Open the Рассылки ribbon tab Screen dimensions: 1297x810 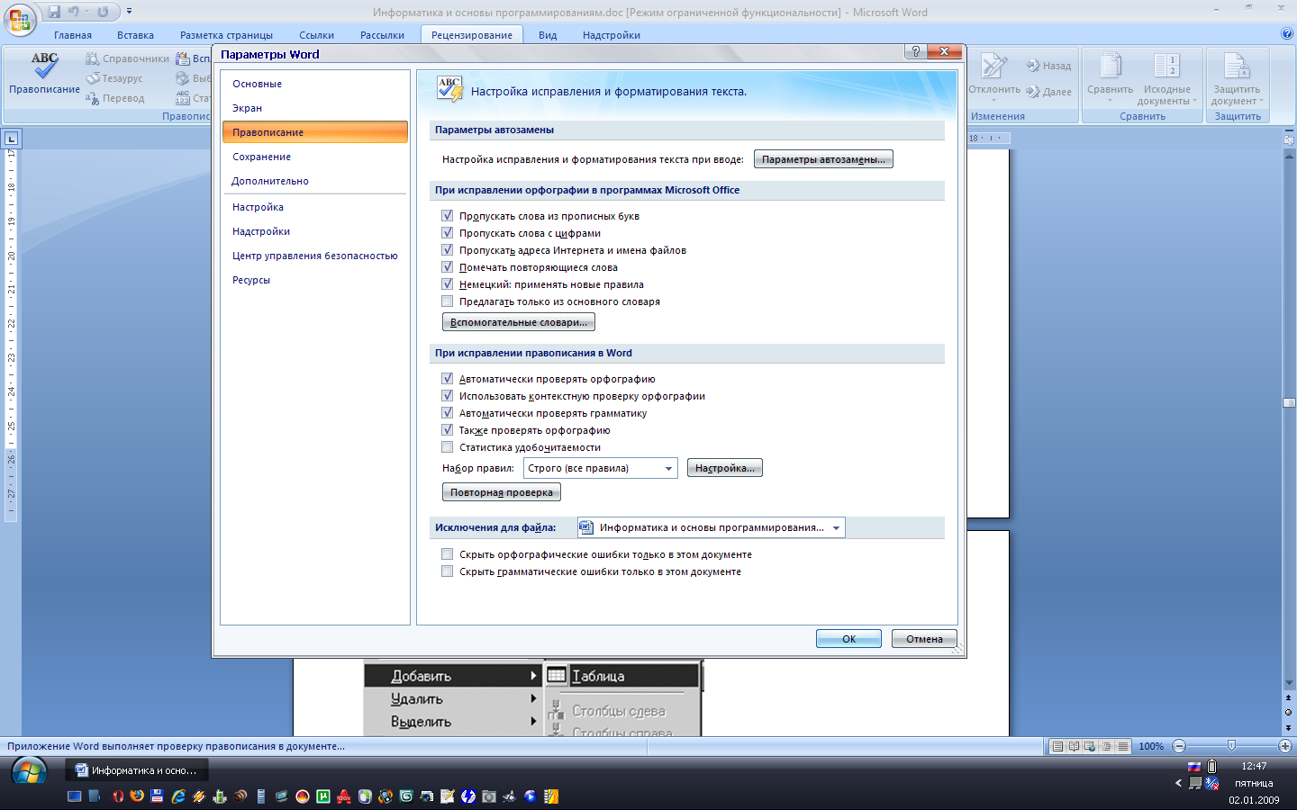click(x=382, y=35)
